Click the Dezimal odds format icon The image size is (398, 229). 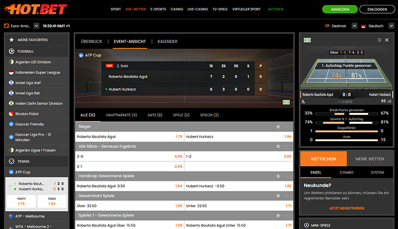327,26
